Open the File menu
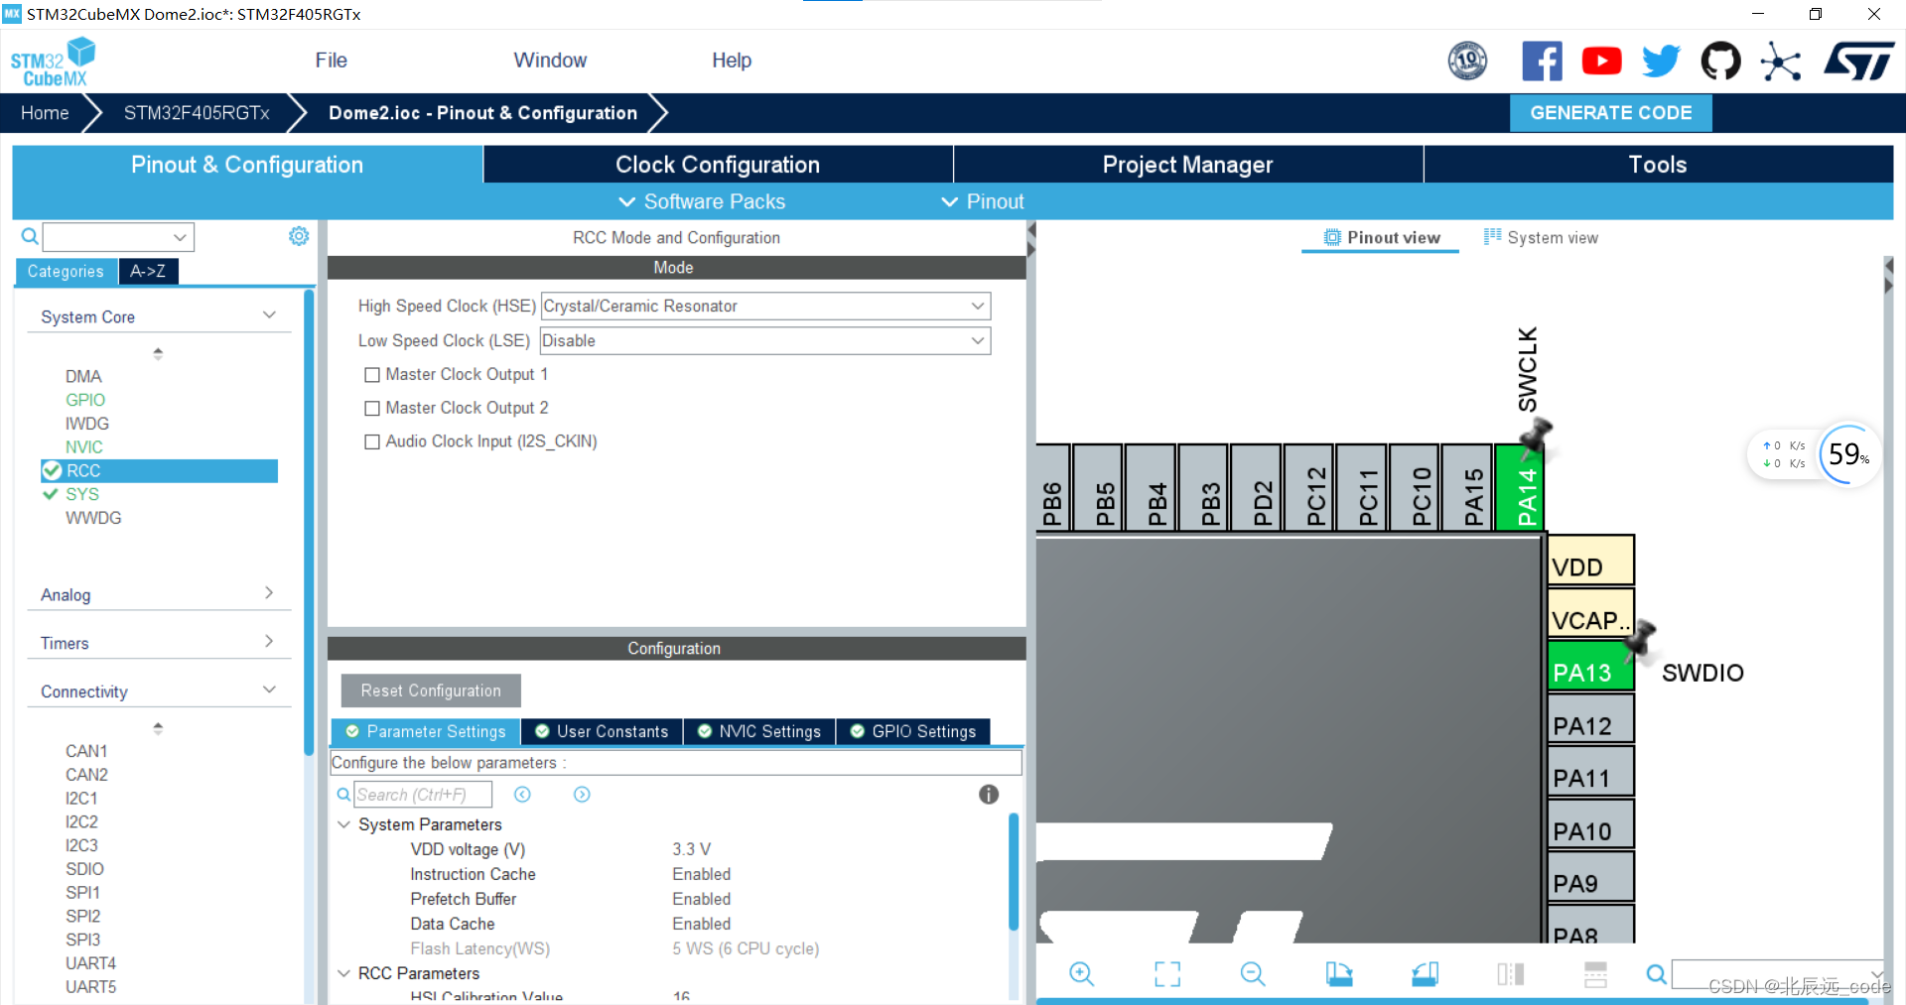 point(331,61)
